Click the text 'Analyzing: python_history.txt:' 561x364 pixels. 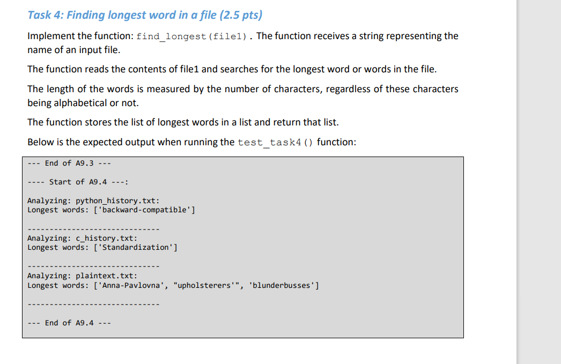93,201
